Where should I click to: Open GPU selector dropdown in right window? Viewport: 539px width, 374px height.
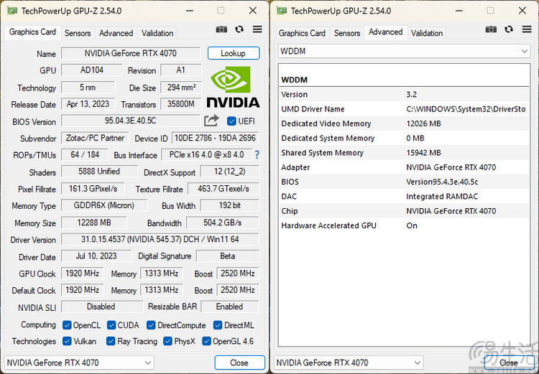349,363
